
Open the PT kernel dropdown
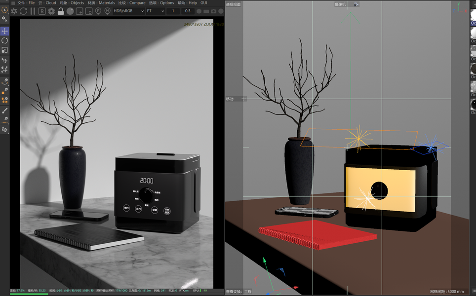point(156,11)
